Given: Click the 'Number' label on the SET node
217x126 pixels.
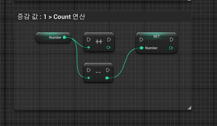Looking at the screenshot, I should coord(151,48).
